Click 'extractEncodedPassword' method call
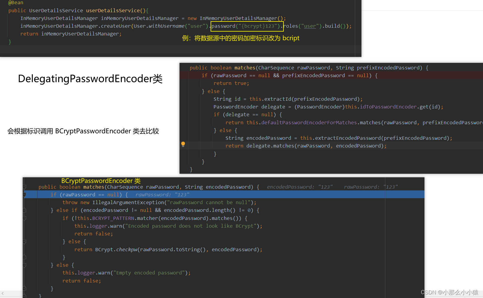The height and width of the screenshot is (298, 483). point(348,138)
